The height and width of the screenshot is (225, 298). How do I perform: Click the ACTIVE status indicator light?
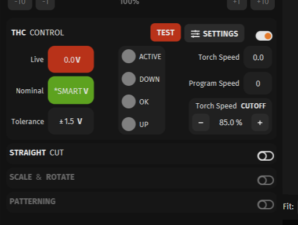tap(129, 56)
